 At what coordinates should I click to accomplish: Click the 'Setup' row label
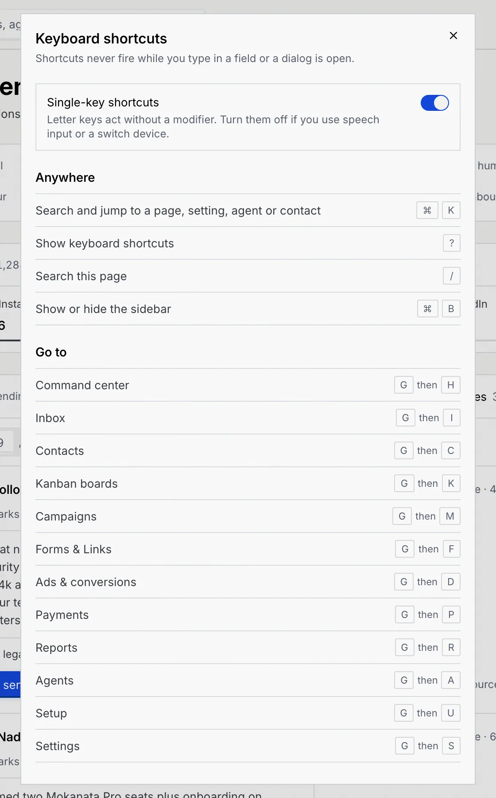coord(51,713)
